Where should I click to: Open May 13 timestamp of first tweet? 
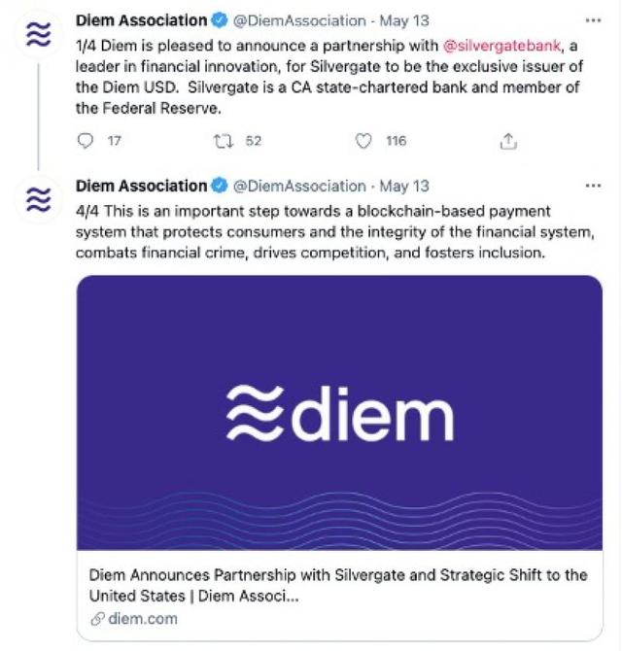(404, 20)
